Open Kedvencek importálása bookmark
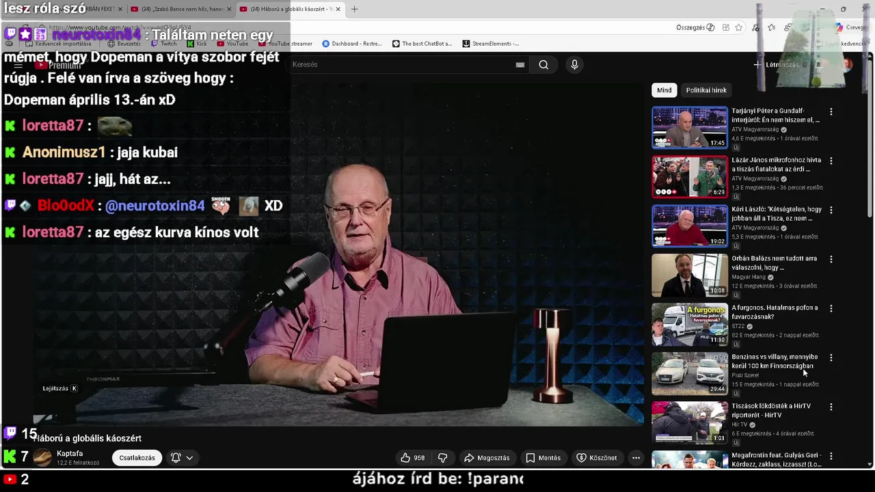The height and width of the screenshot is (492, 875). tap(58, 44)
